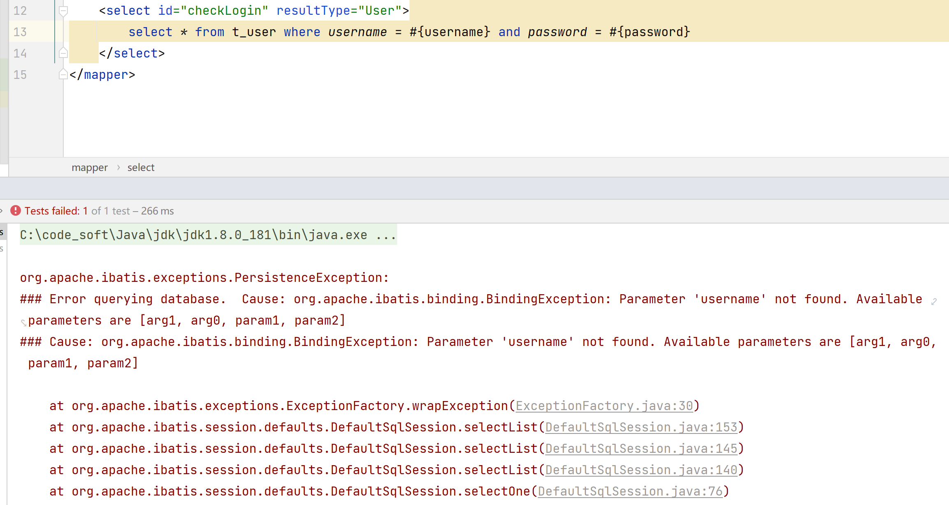Image resolution: width=949 pixels, height=505 pixels.
Task: Click the closing </mapper> tag
Action: tap(102, 75)
